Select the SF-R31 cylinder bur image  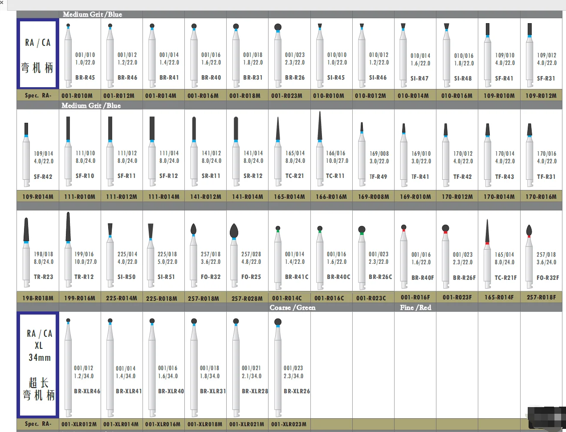click(x=529, y=56)
